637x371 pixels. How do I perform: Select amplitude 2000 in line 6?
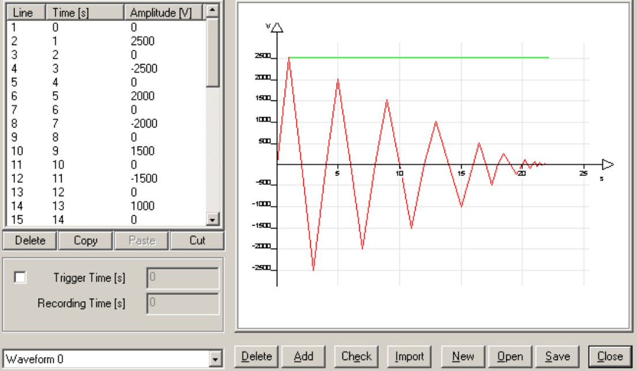[142, 96]
